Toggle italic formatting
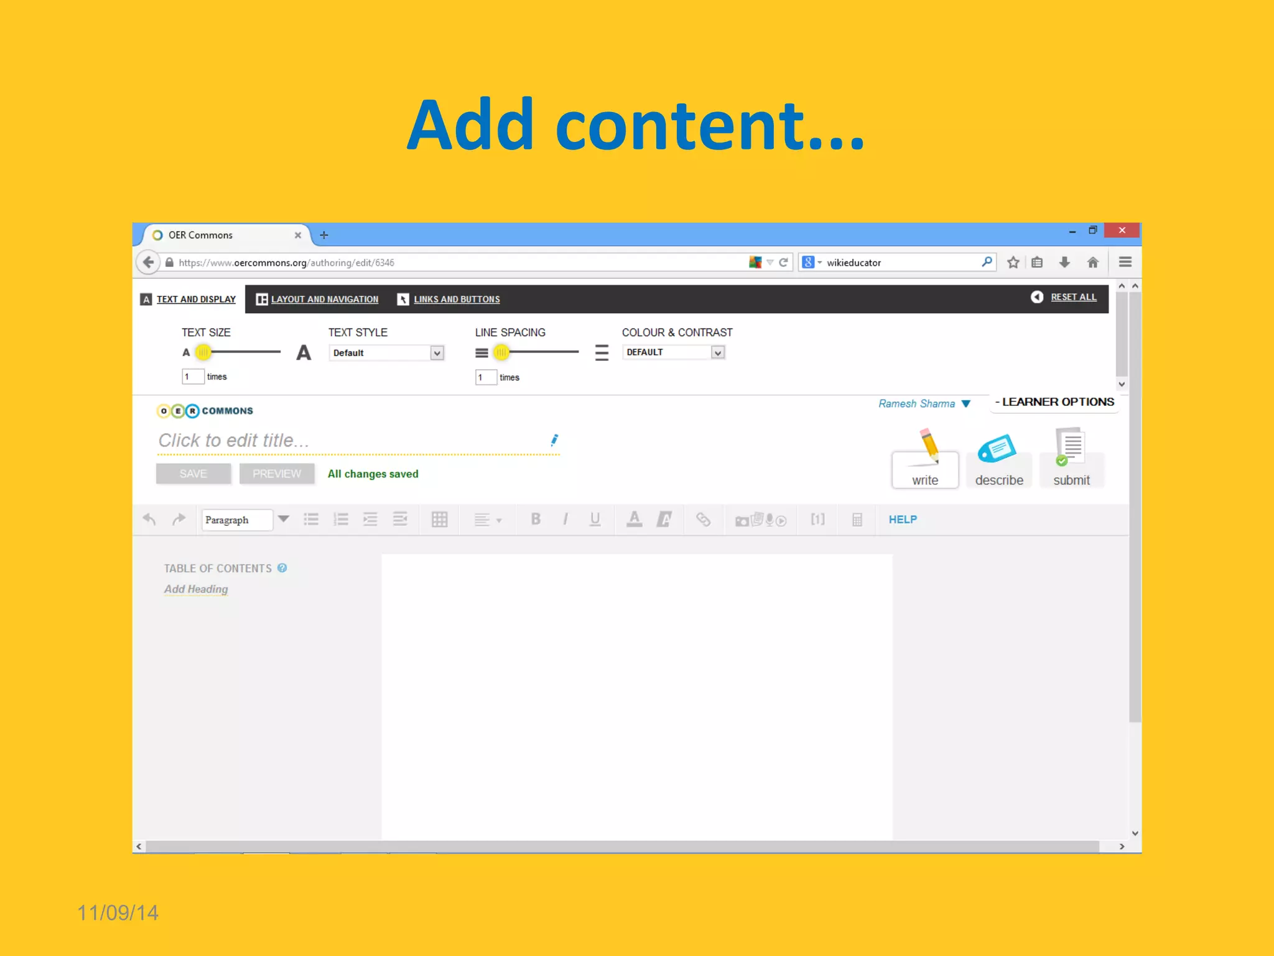The width and height of the screenshot is (1274, 956). [565, 519]
